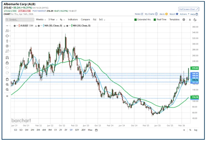206x141 pixels.
Task: Toggle the magnet snap tool
Action: click(x=7, y=58)
